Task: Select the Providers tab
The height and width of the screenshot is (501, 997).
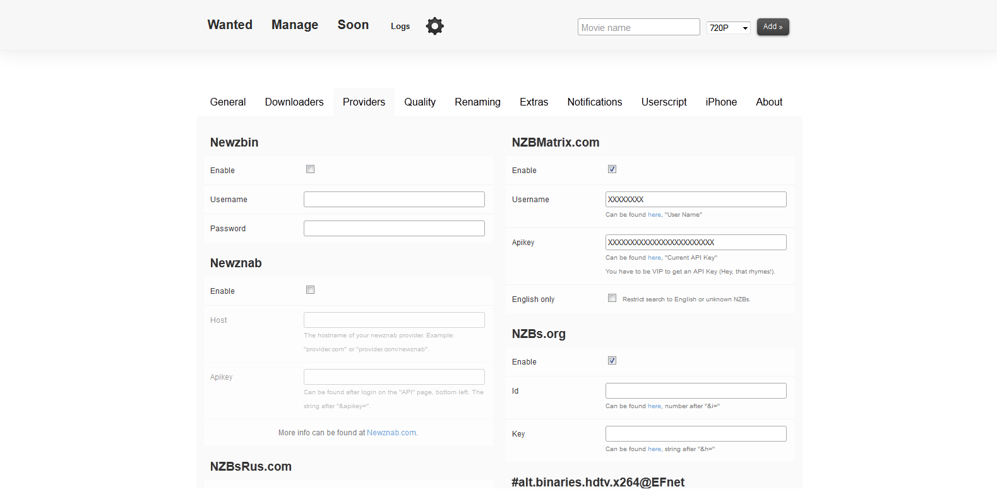Action: [x=364, y=102]
